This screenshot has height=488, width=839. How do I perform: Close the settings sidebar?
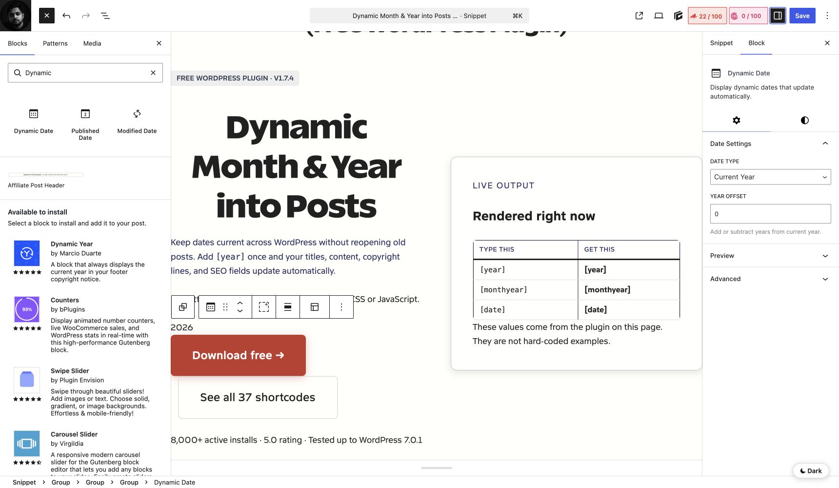click(x=827, y=43)
